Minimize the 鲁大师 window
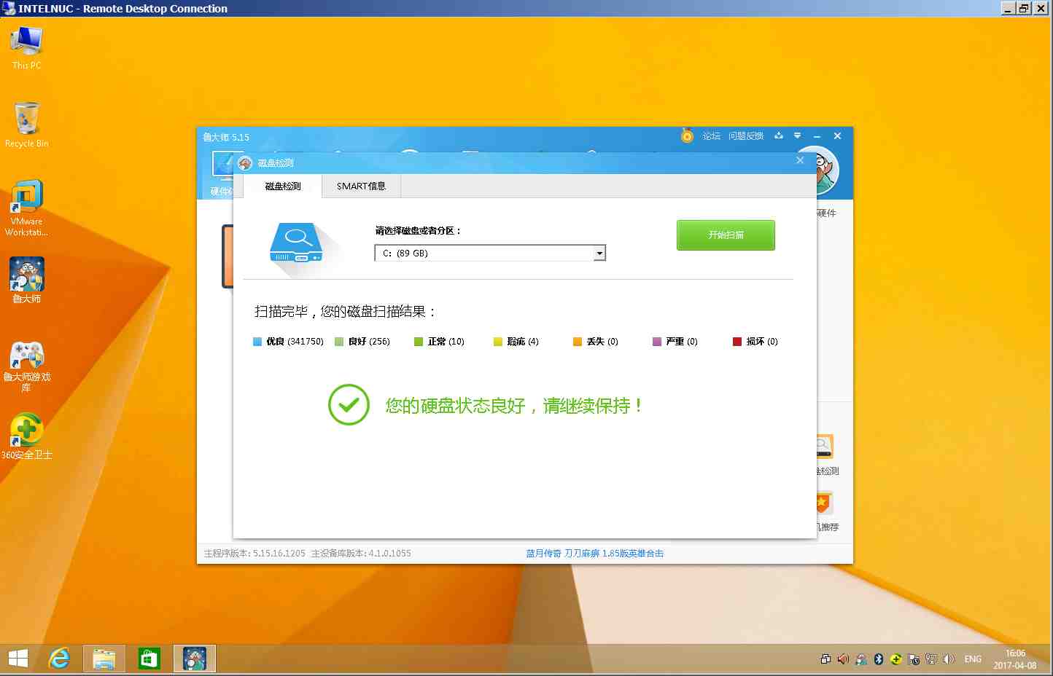This screenshot has height=676, width=1053. pos(817,136)
